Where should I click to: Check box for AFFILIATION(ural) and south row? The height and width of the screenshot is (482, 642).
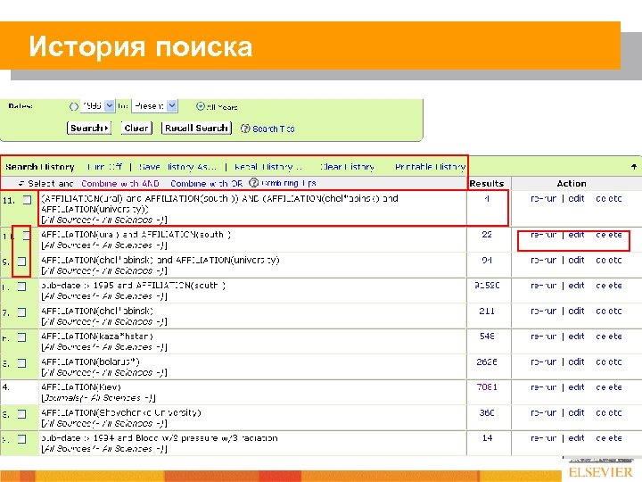pyautogui.click(x=26, y=236)
